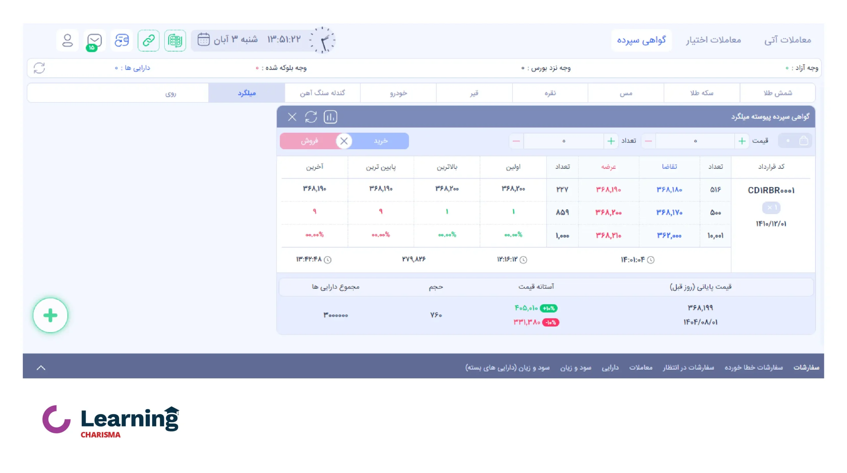Refresh the account balances bar
Image resolution: width=847 pixels, height=473 pixels.
click(39, 68)
